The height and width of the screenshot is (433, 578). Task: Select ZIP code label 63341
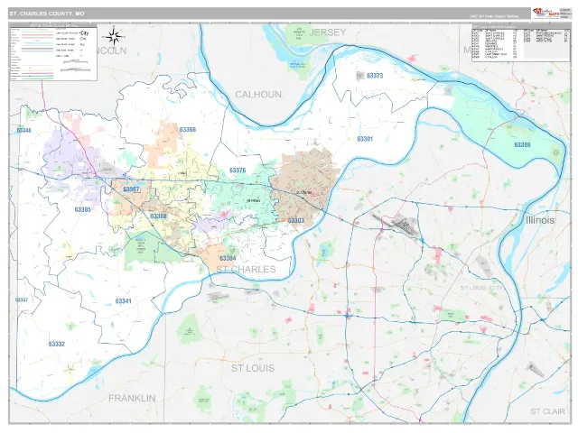point(123,301)
